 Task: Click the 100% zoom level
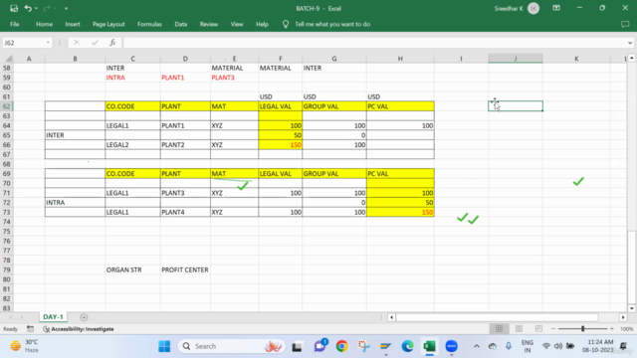coord(626,329)
